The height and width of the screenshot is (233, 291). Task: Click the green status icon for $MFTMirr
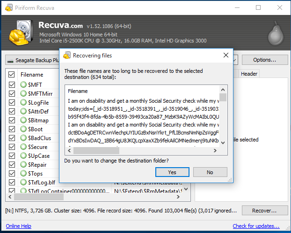23,93
